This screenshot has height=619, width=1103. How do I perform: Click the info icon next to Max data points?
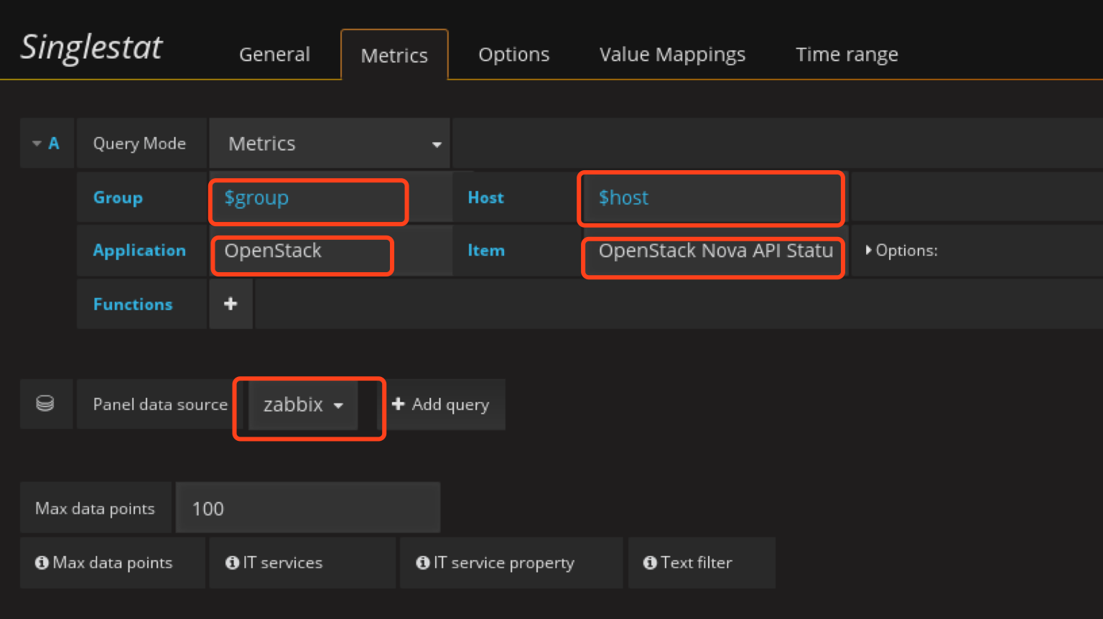[x=42, y=563]
